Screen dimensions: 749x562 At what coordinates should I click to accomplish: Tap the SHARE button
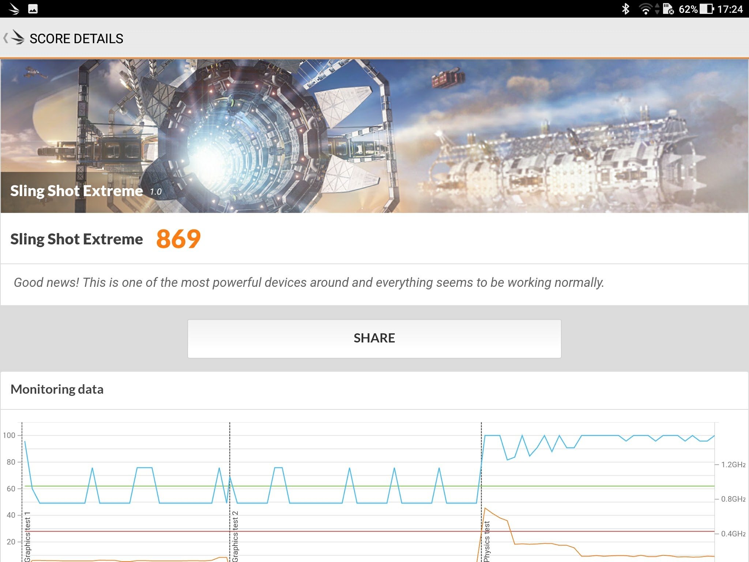pyautogui.click(x=374, y=338)
